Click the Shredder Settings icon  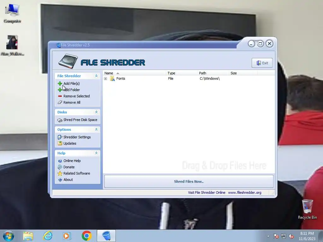point(60,137)
